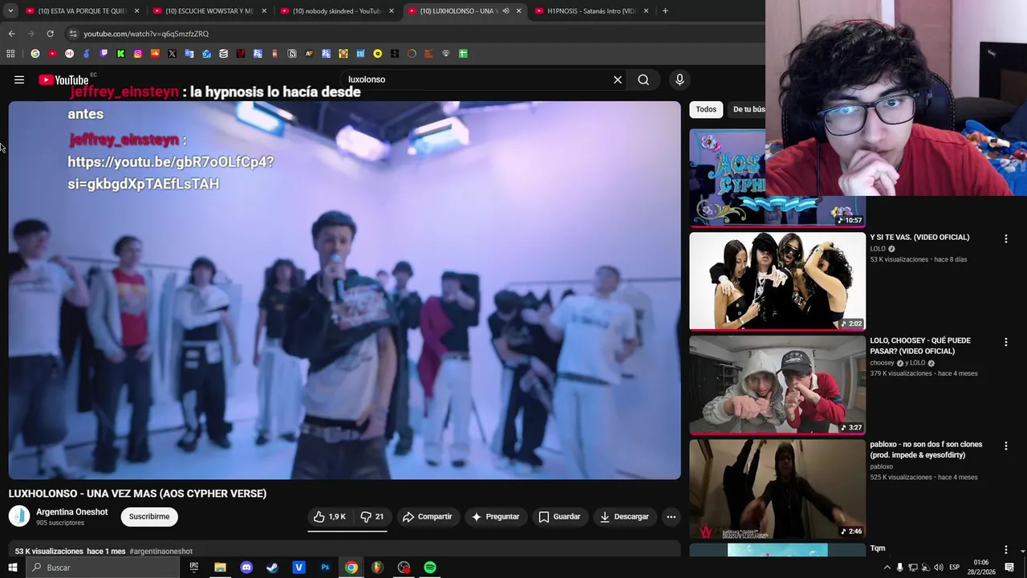Open the Twitch bookmark
The image size is (1027, 578).
click(x=104, y=54)
